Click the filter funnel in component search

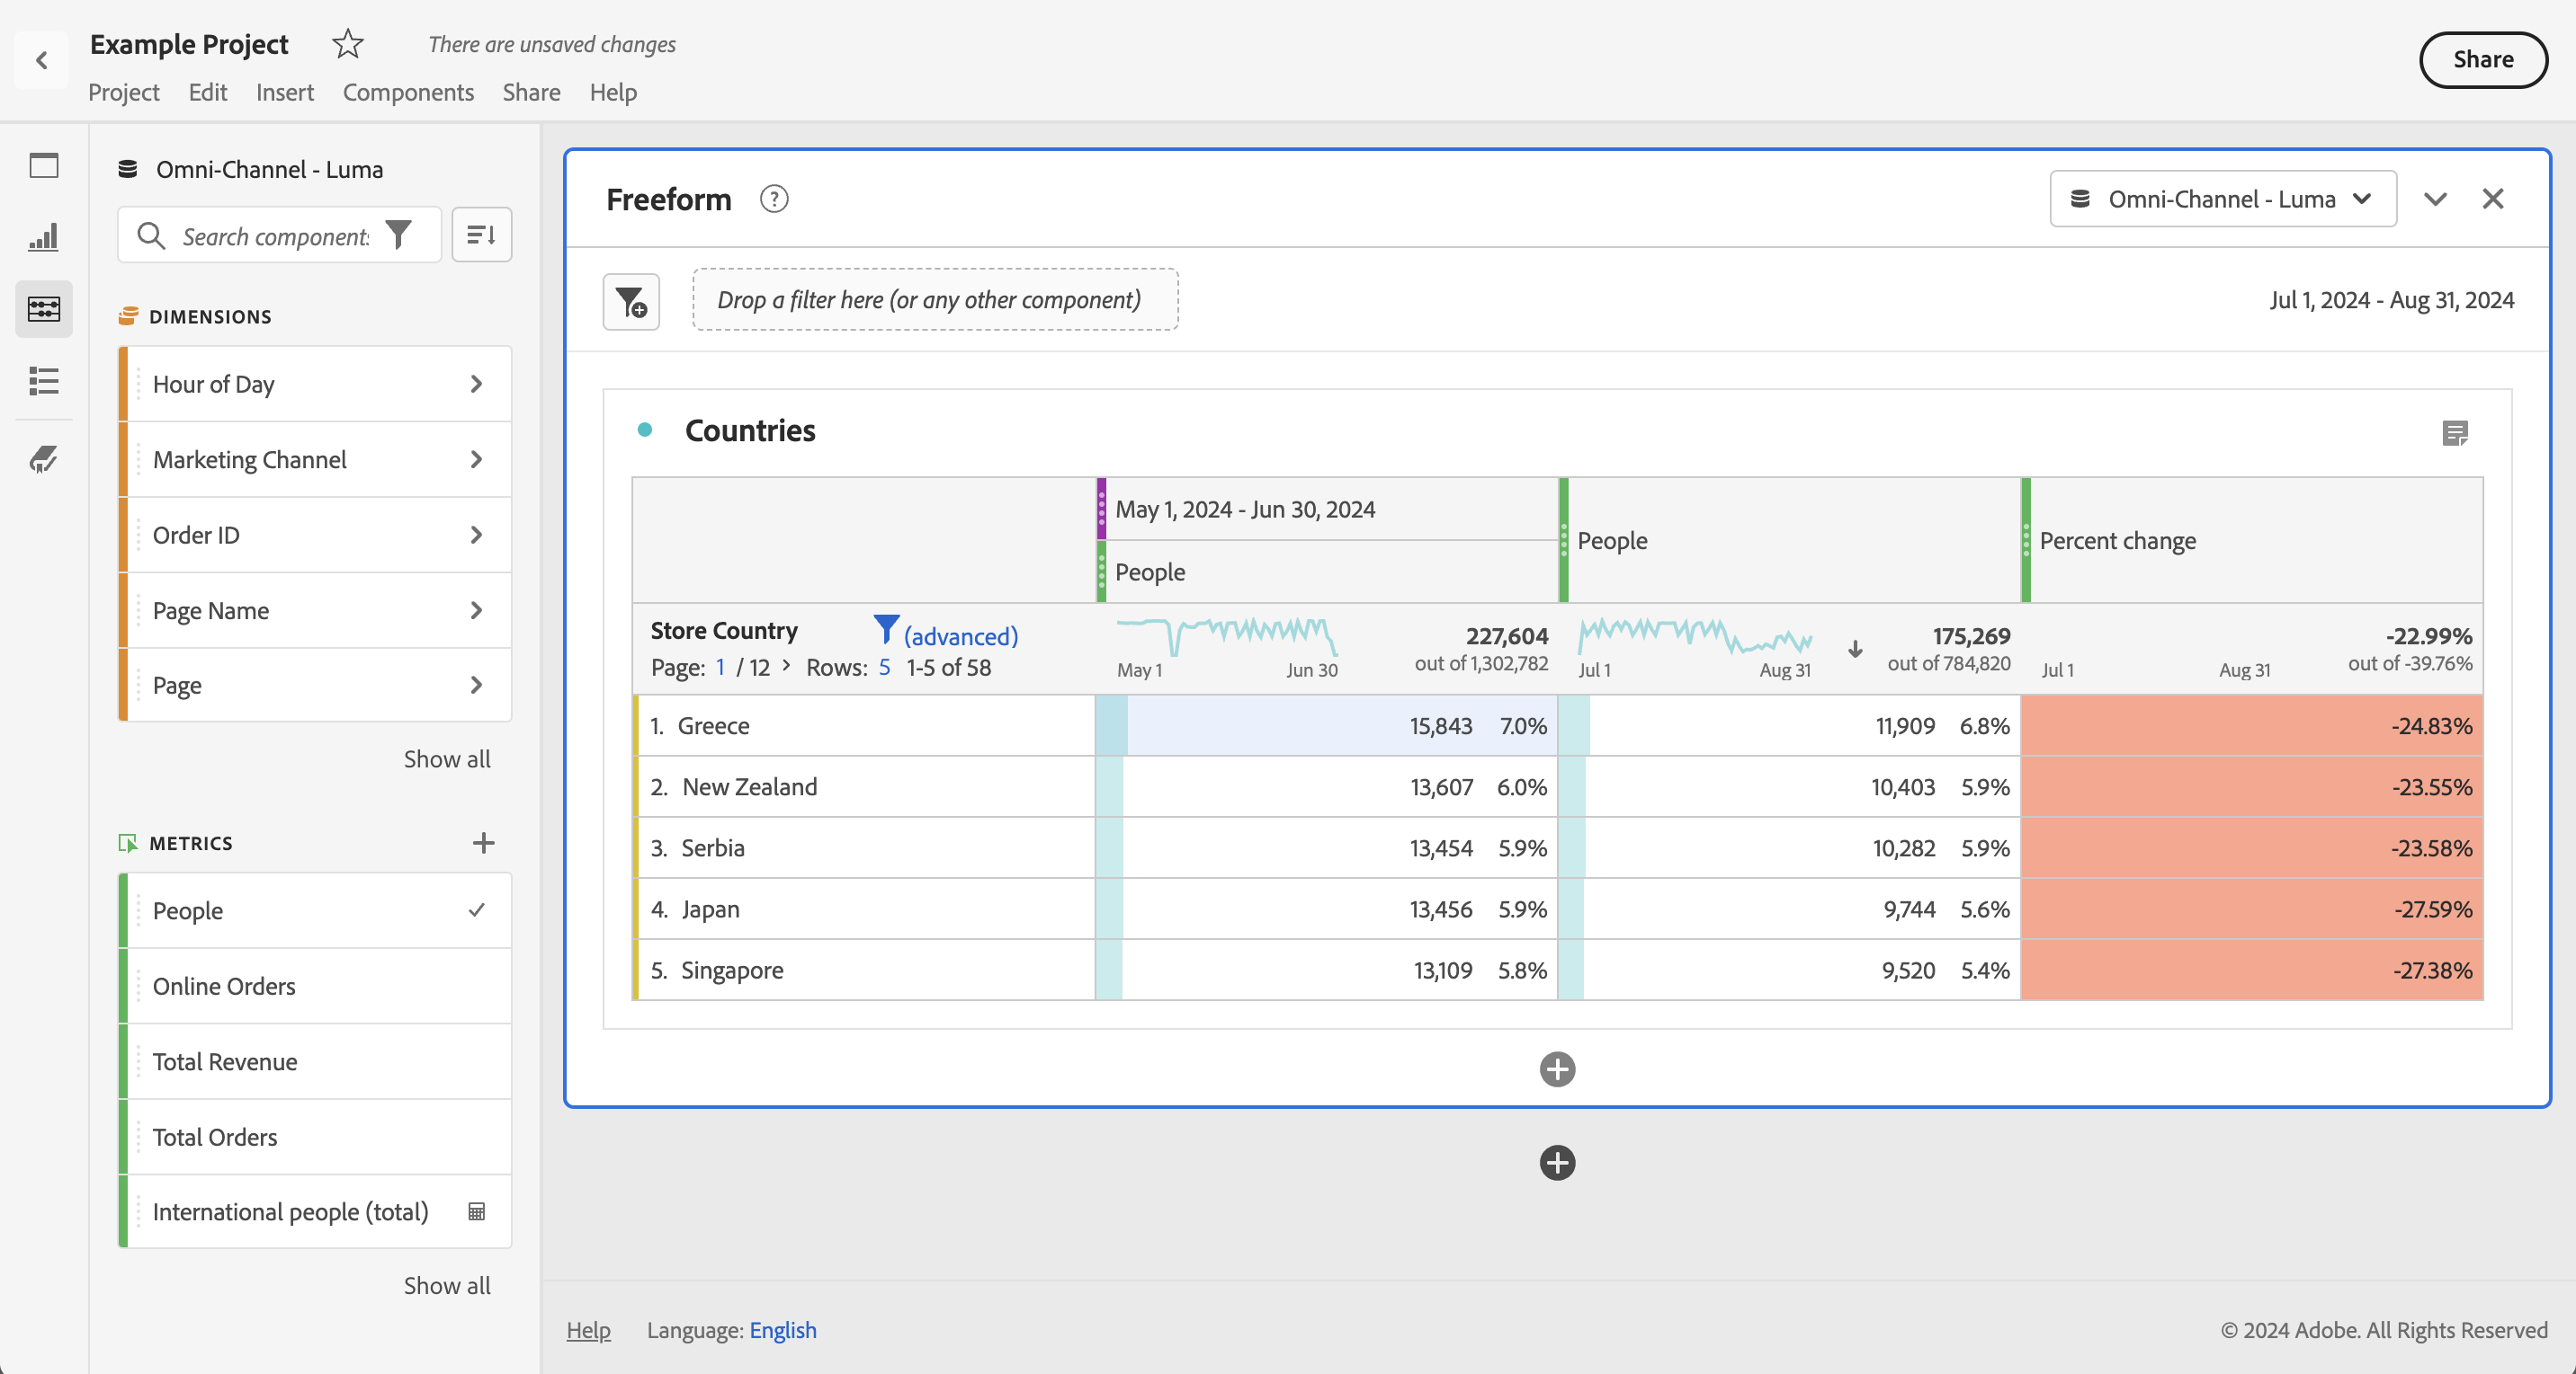click(x=399, y=235)
